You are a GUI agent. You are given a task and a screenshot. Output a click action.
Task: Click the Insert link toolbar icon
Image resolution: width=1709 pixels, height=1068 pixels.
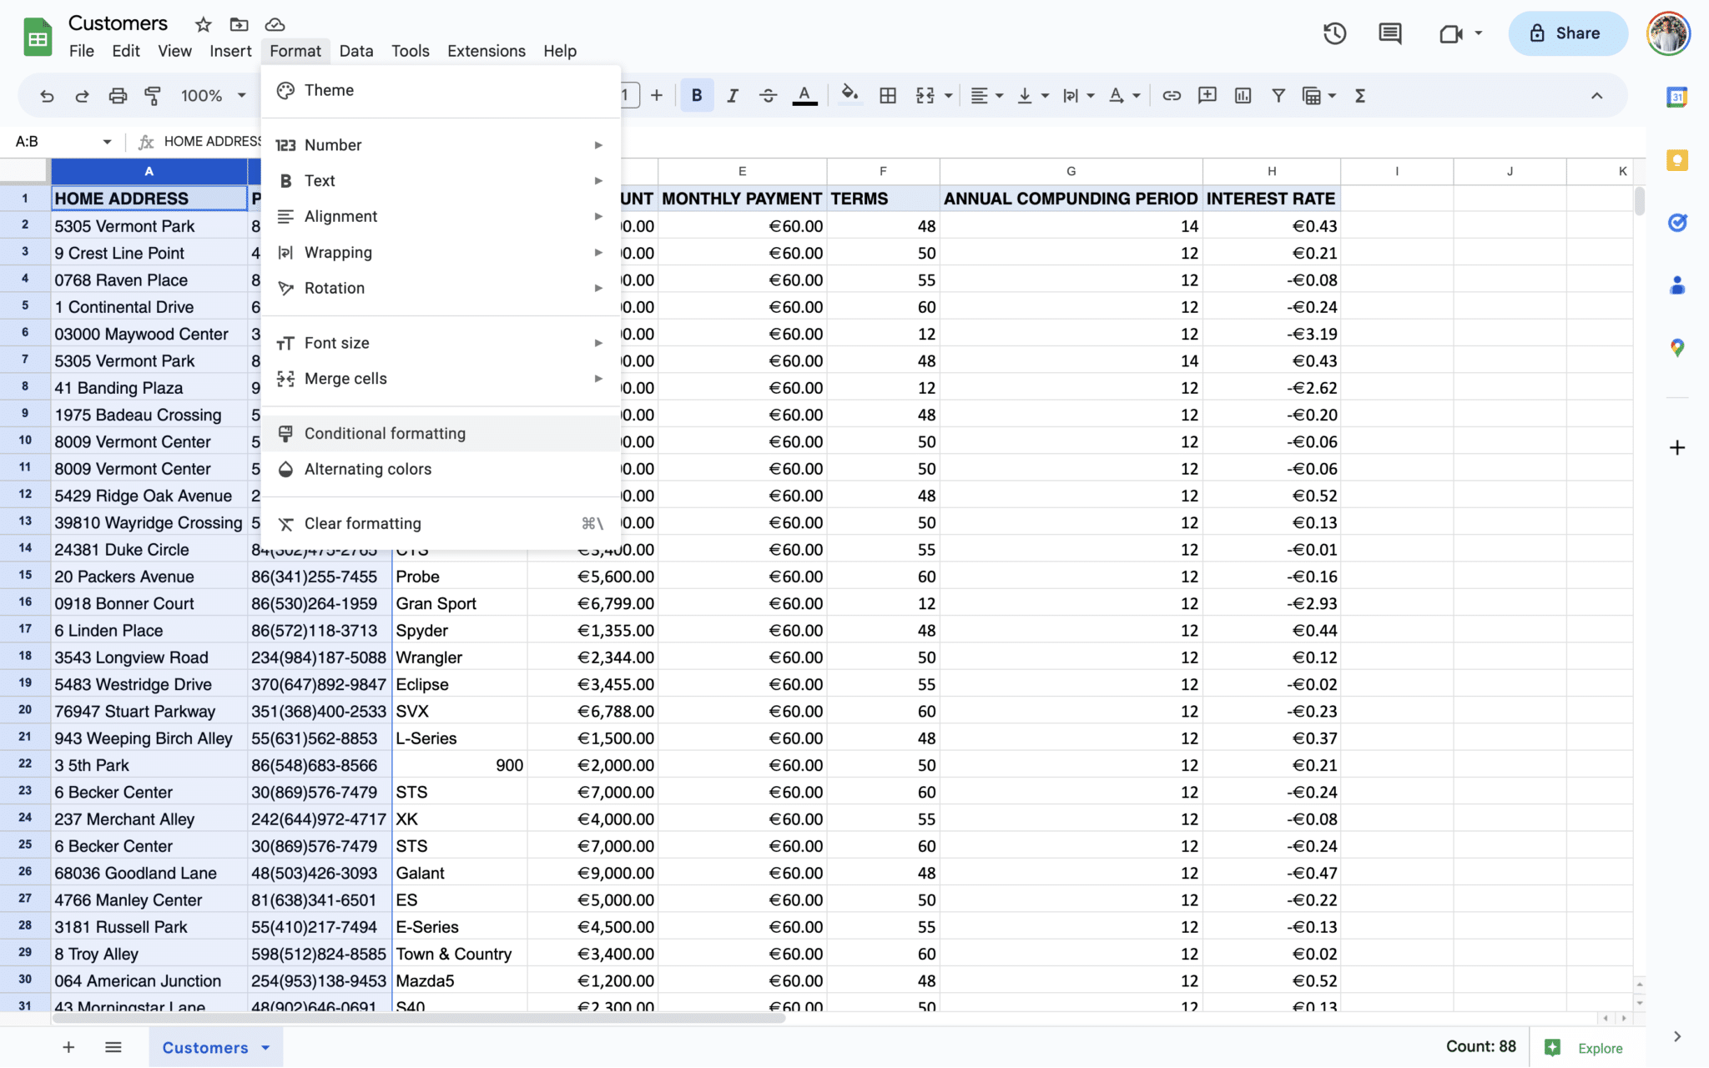coord(1172,96)
